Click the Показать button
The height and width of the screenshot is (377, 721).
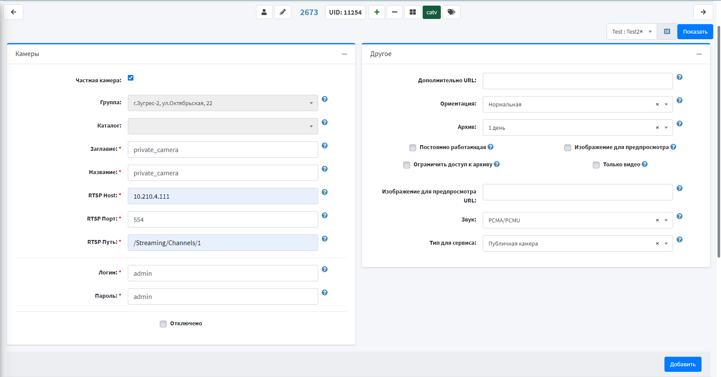695,32
